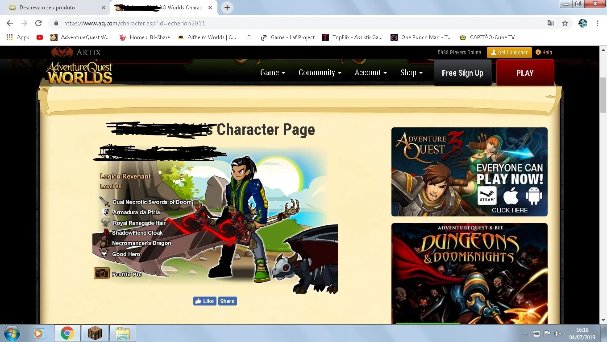
Task: Click the red PLAY button
Action: (x=525, y=73)
